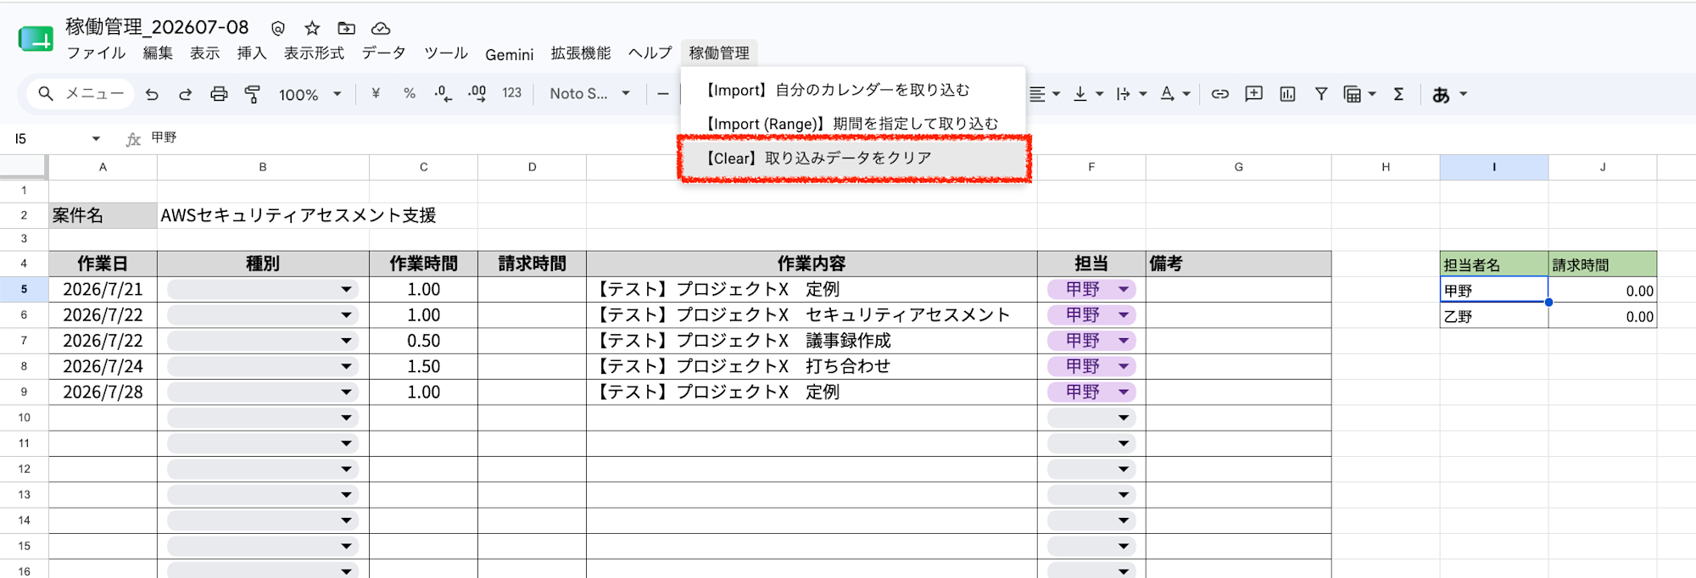Image resolution: width=1696 pixels, height=578 pixels.
Task: Open empty 担当 dropdown in row 10
Action: pyautogui.click(x=1091, y=418)
